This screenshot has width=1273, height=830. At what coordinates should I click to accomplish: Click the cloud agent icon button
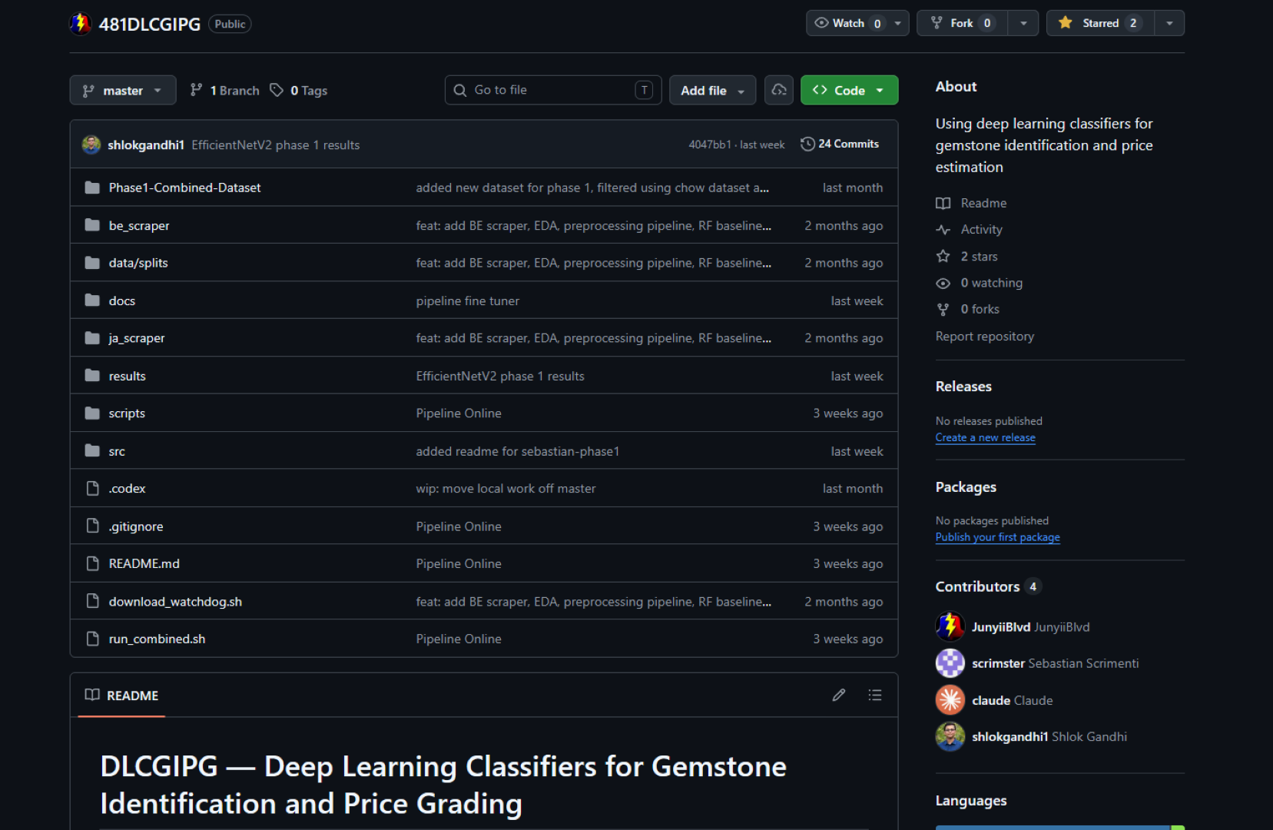tap(779, 90)
